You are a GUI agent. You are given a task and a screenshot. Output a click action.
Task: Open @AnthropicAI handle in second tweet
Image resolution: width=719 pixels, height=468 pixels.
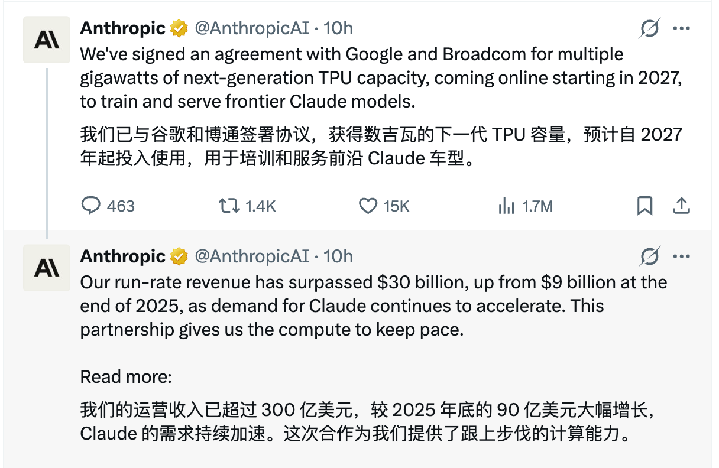coord(251,256)
